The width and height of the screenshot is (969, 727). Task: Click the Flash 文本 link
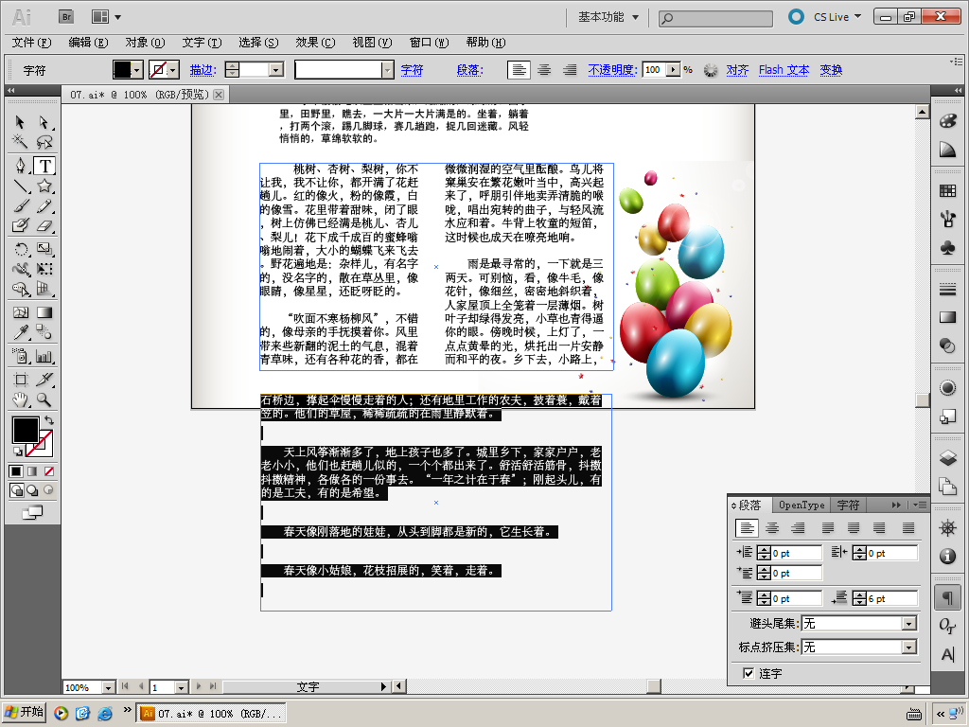[x=784, y=70]
